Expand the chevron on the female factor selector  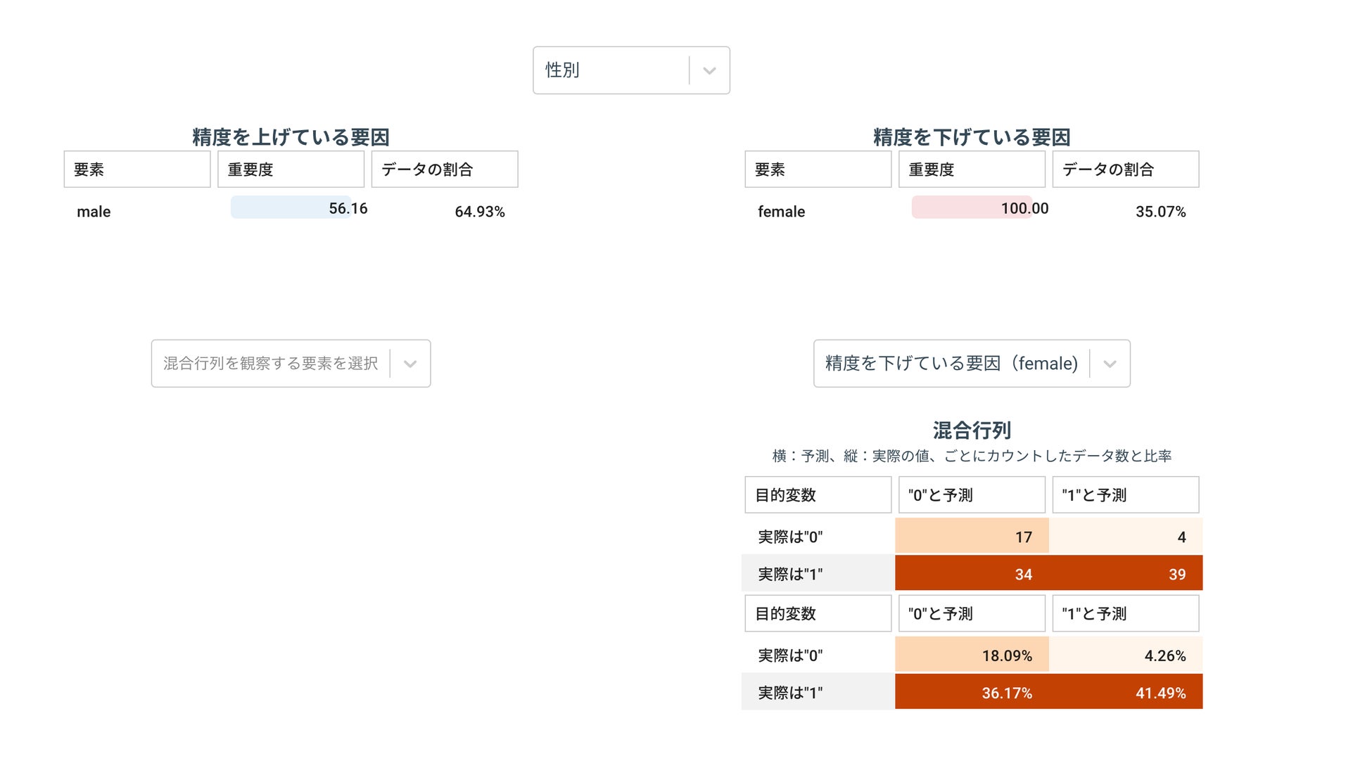pos(1110,364)
